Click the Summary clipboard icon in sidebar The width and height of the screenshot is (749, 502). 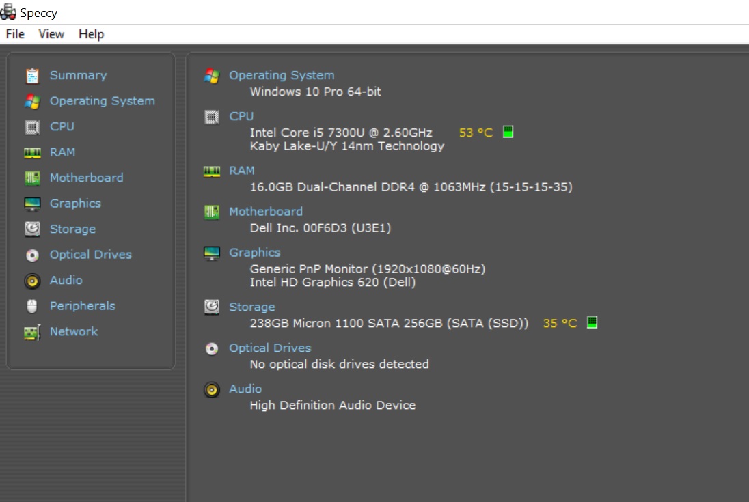point(32,76)
